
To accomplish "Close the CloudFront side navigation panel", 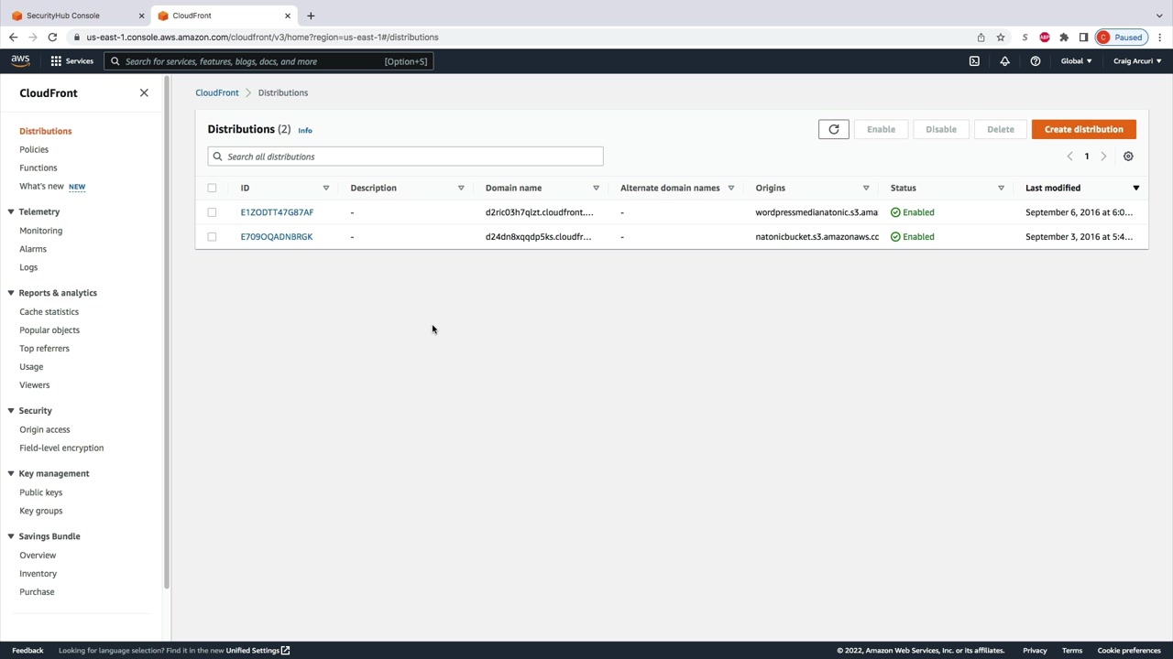I will [144, 92].
